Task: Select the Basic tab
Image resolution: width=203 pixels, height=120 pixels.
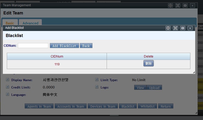Action: 10,23
